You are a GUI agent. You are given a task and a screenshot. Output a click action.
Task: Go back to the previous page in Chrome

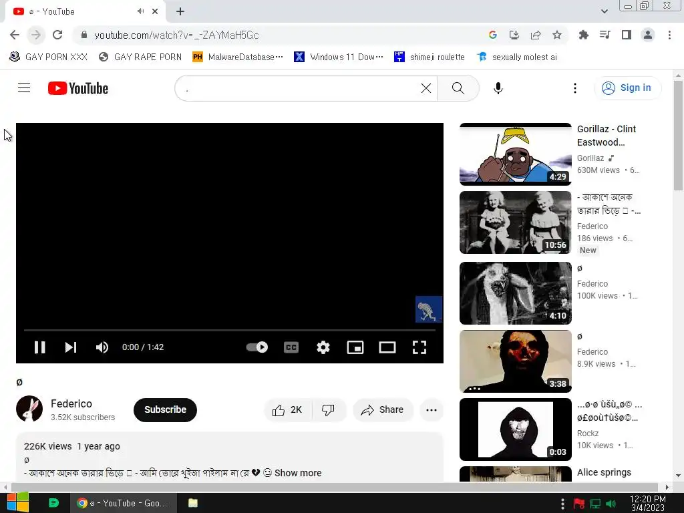(15, 35)
